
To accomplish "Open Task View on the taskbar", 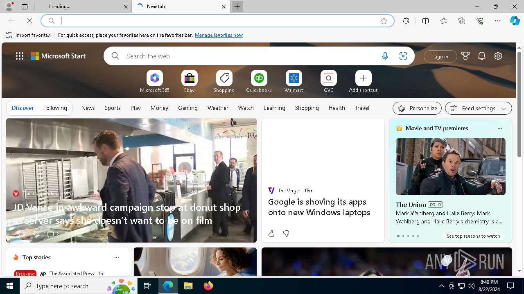I will click(x=147, y=286).
